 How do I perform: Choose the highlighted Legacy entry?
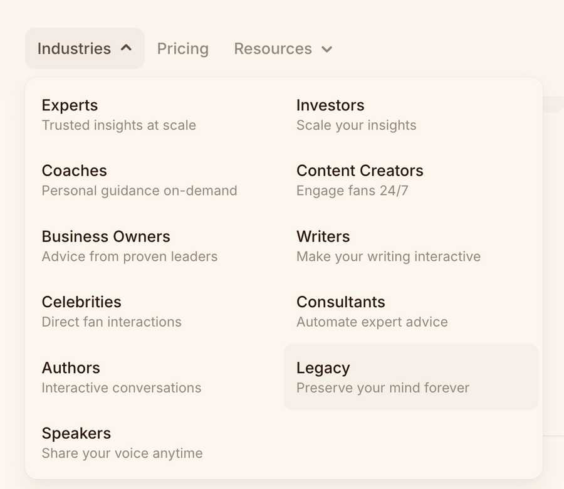(x=323, y=367)
